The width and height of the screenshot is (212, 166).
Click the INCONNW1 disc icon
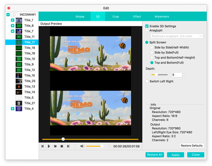(x=14, y=15)
